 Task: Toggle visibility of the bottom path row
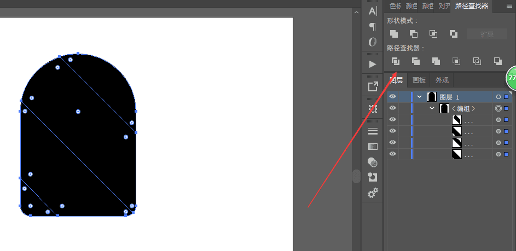point(392,154)
